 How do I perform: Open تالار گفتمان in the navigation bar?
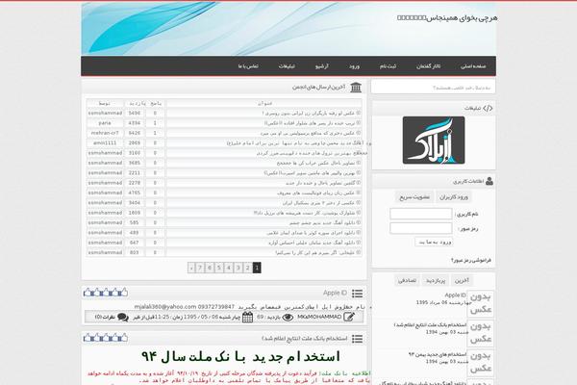428,66
